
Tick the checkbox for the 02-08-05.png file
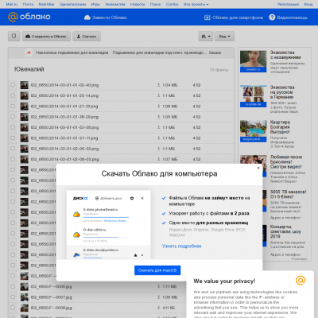click(x=13, y=159)
